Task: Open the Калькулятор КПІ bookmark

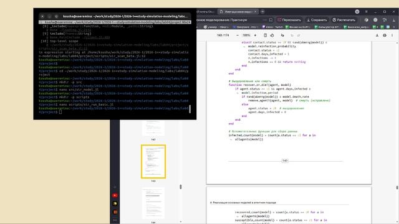Action: pyautogui.click(x=327, y=27)
